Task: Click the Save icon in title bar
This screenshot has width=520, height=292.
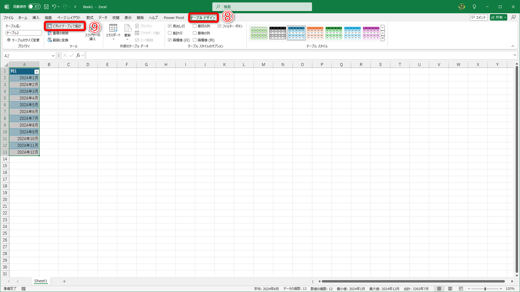Action: click(46, 7)
